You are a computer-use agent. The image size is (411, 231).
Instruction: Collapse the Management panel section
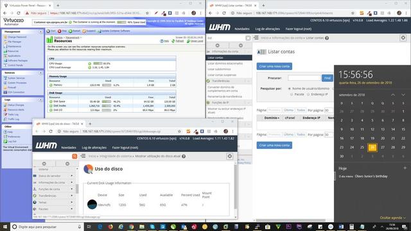click(x=41, y=31)
